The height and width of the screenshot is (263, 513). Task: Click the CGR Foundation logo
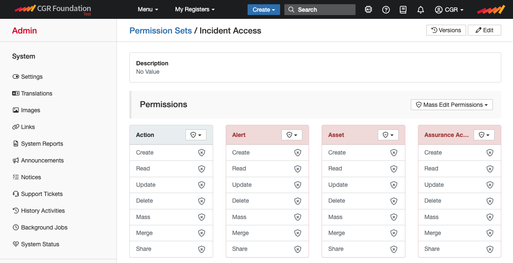[52, 9]
